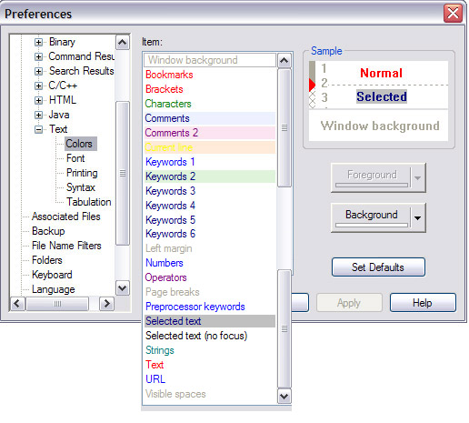Open Keyboard preferences
Screen dimensions: 469x423
pyautogui.click(x=52, y=275)
